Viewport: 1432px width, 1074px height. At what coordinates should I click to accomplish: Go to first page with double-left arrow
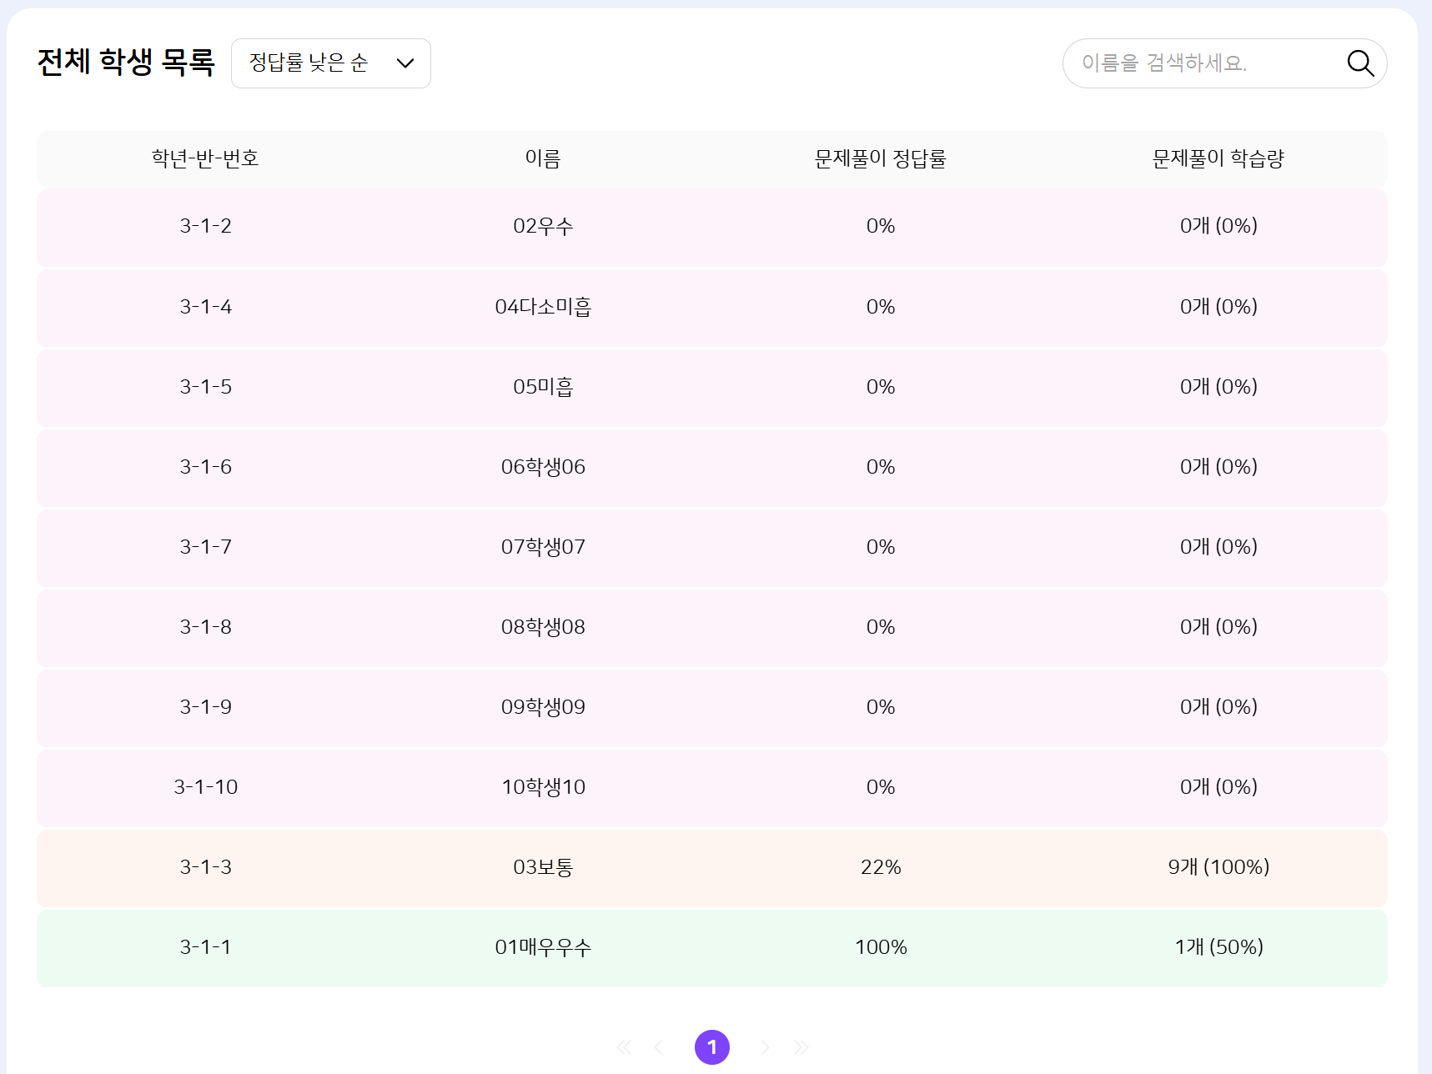click(x=623, y=1047)
